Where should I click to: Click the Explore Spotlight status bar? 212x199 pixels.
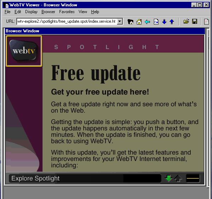85,178
